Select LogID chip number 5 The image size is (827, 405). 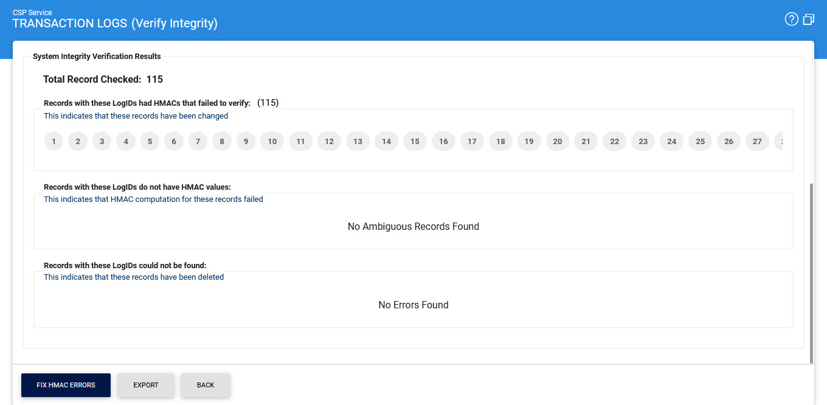click(150, 142)
